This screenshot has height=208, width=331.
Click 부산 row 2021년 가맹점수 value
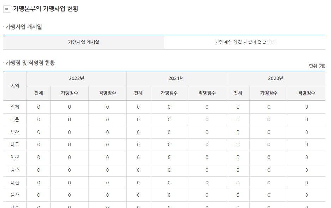[169, 132]
